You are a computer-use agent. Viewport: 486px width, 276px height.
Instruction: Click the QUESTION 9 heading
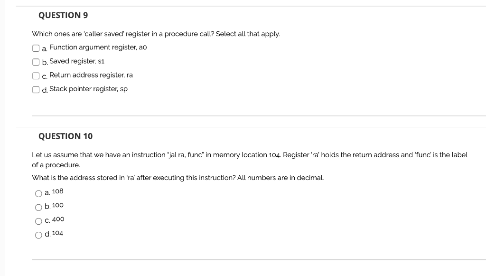pos(64,15)
